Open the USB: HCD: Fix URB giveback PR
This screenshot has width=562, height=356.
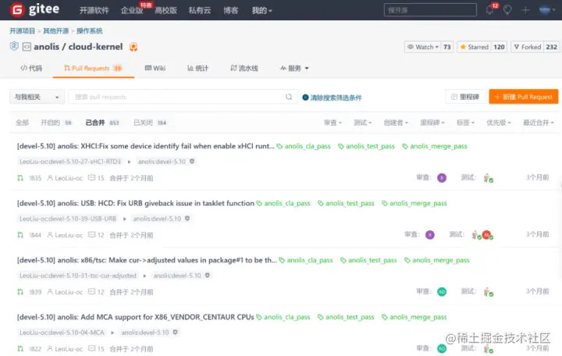click(136, 203)
